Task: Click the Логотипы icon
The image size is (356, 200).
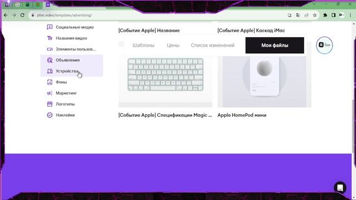Action: pyautogui.click(x=50, y=104)
